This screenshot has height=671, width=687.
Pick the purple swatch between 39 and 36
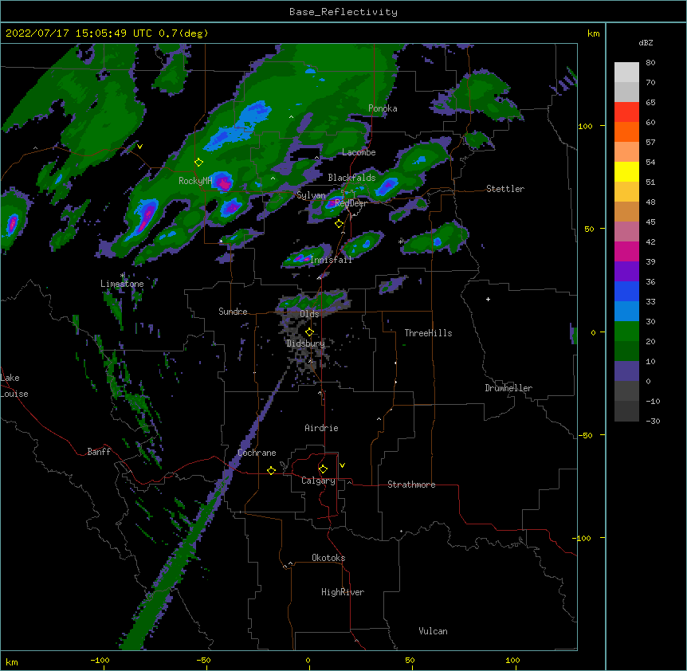pos(626,272)
